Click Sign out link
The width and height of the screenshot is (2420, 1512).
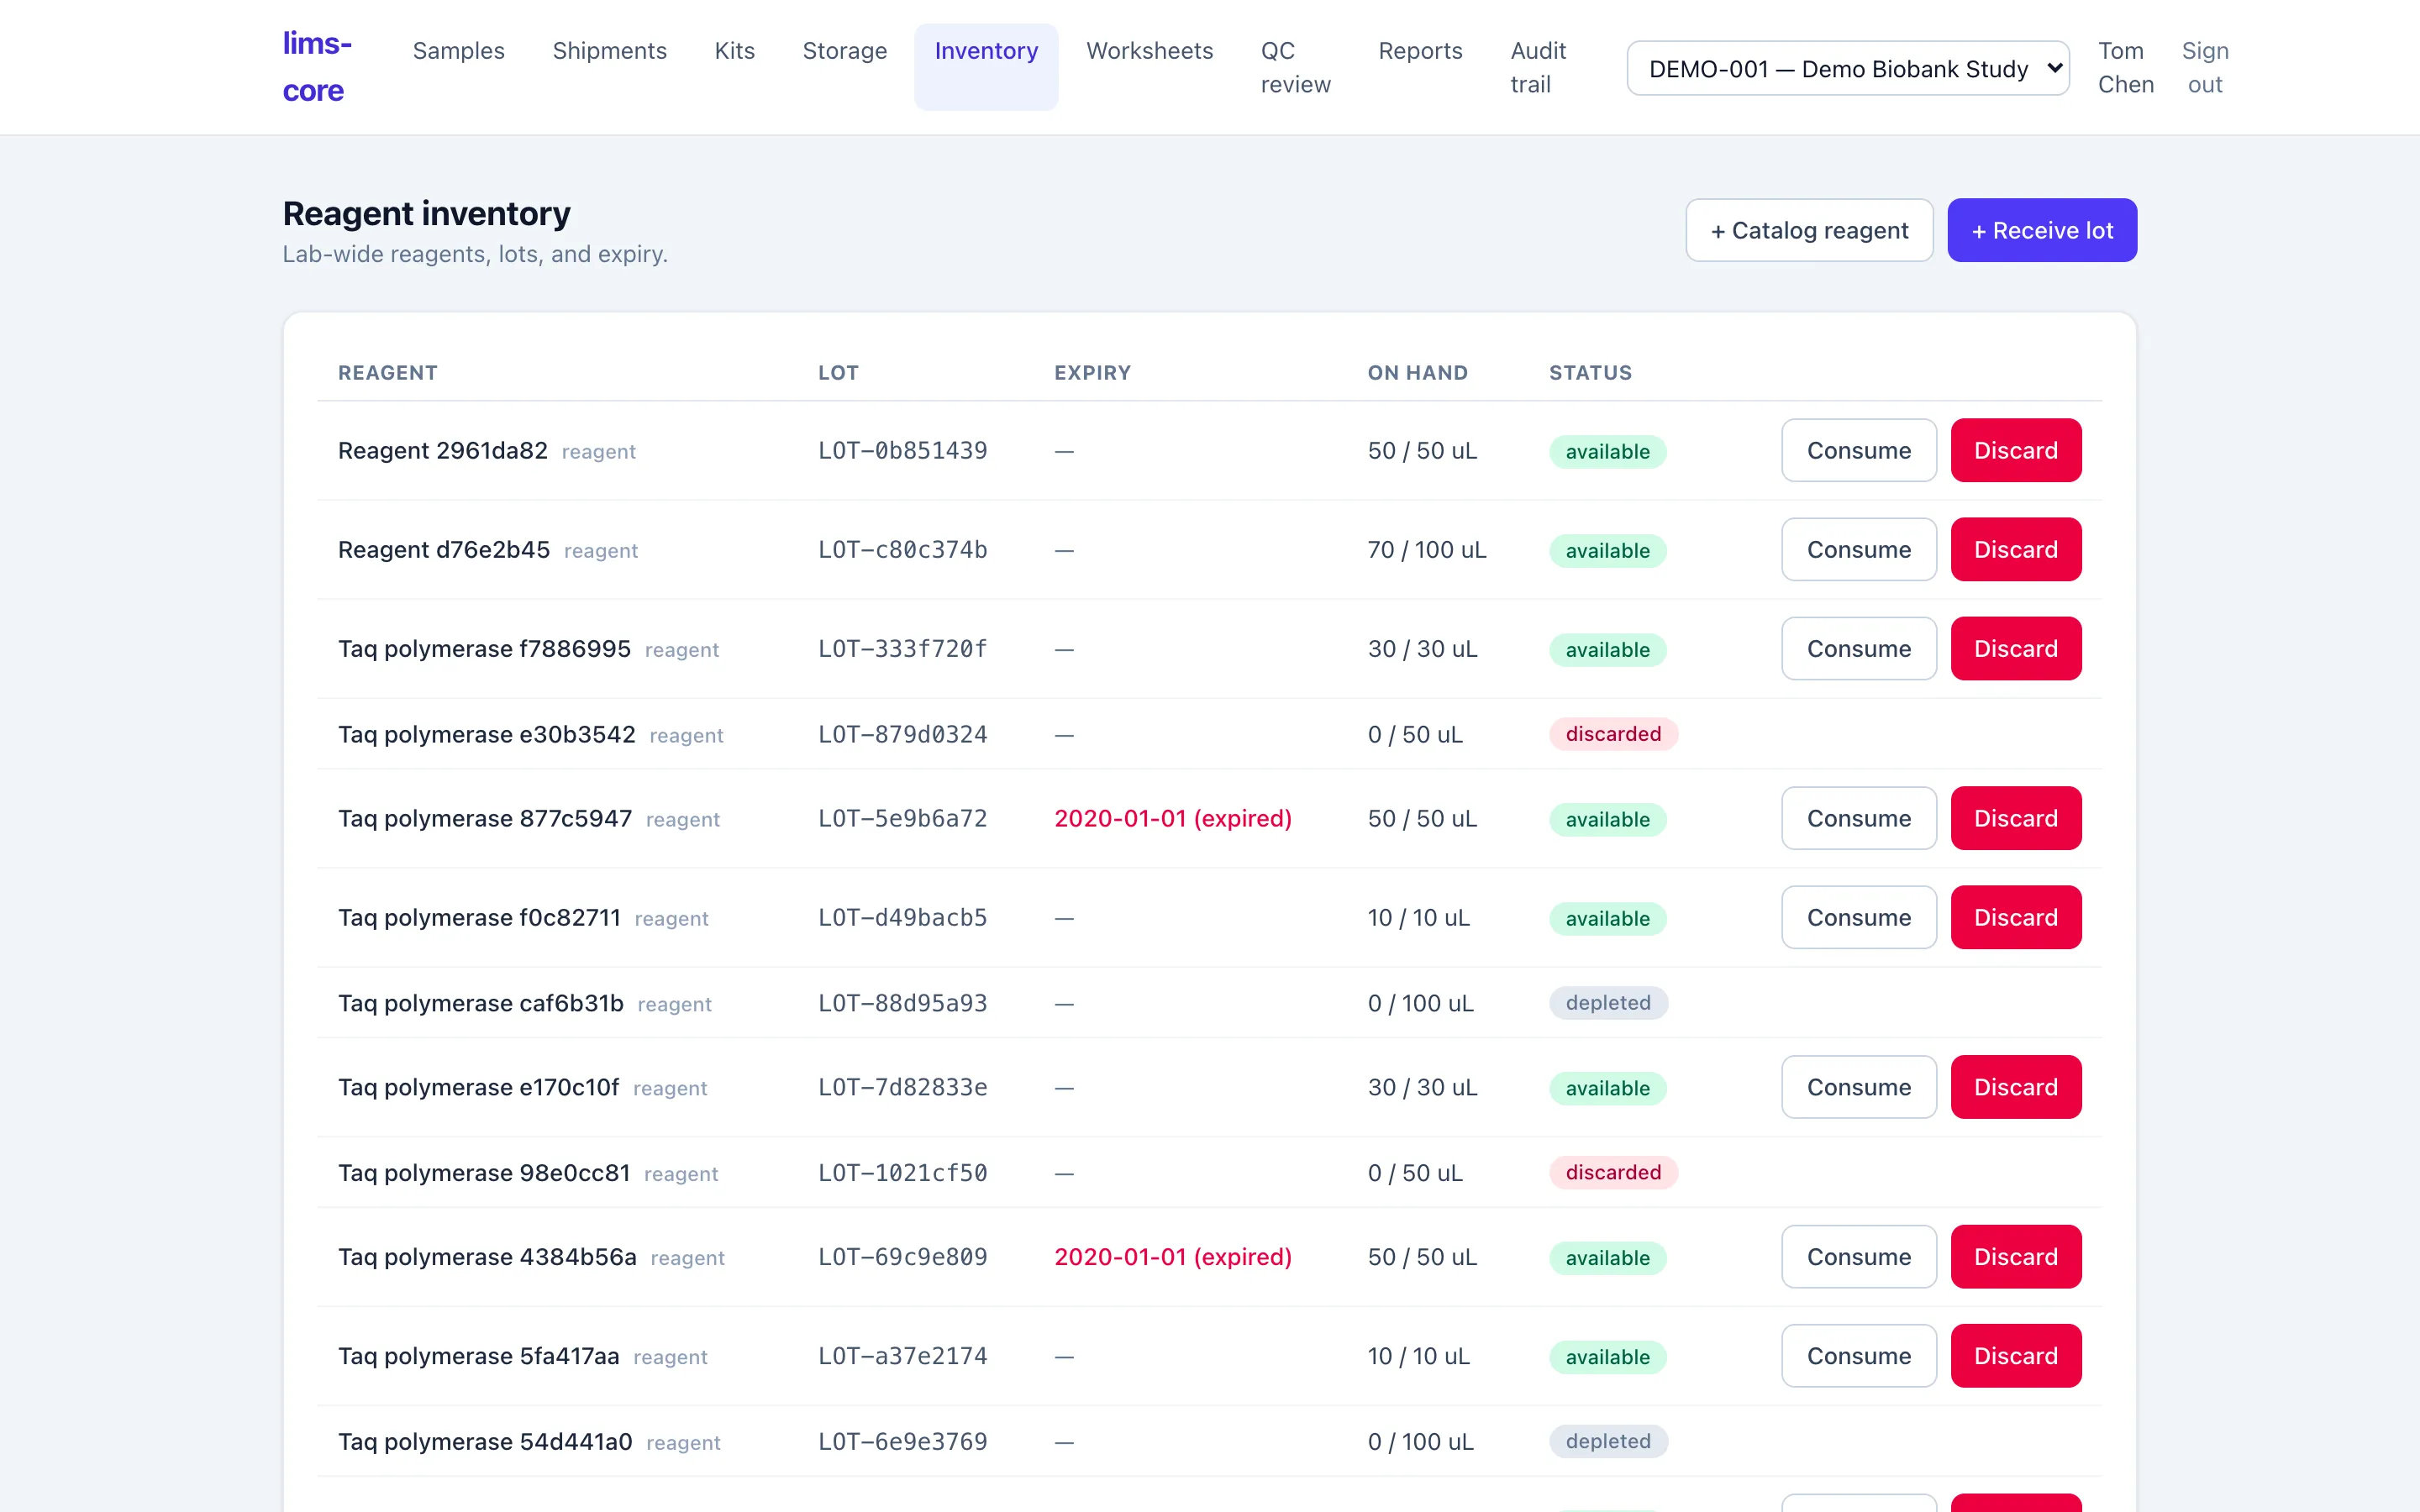[x=2204, y=67]
